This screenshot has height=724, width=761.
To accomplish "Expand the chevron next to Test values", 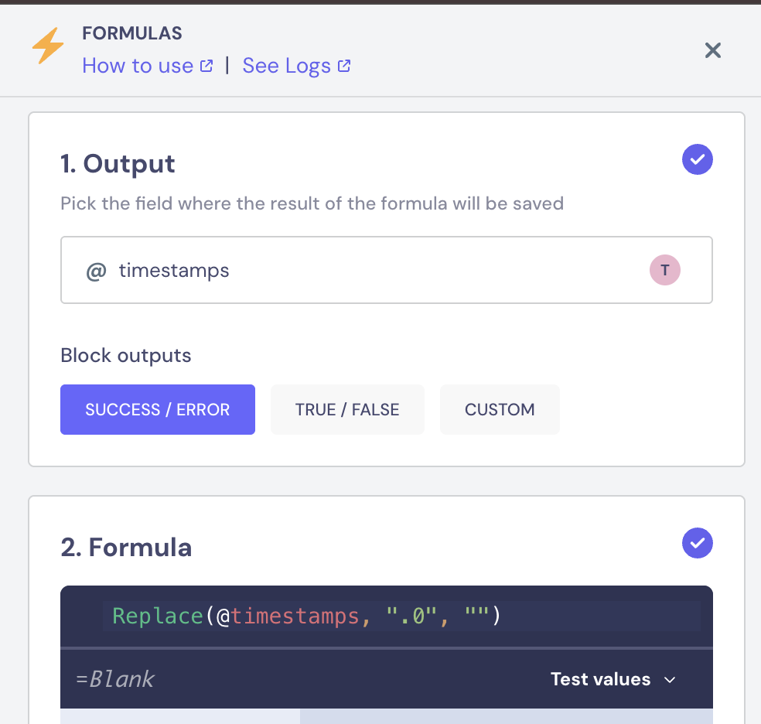I will tap(670, 680).
